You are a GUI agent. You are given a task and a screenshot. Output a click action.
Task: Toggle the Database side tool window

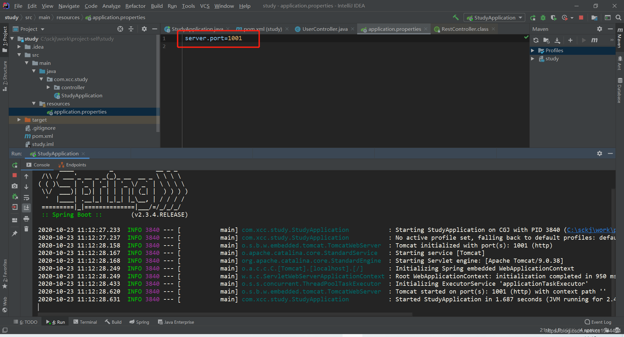pos(620,90)
